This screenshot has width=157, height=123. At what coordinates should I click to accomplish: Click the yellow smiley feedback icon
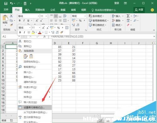pos(152,10)
